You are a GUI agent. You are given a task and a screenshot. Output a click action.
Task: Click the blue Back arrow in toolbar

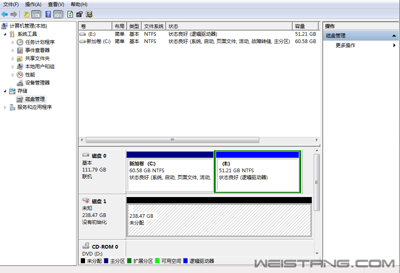[4, 14]
